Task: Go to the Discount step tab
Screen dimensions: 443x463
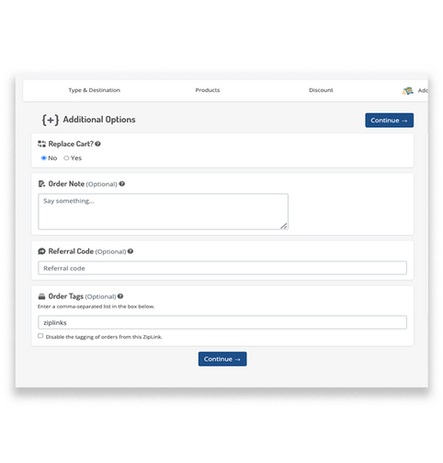Action: [x=321, y=90]
